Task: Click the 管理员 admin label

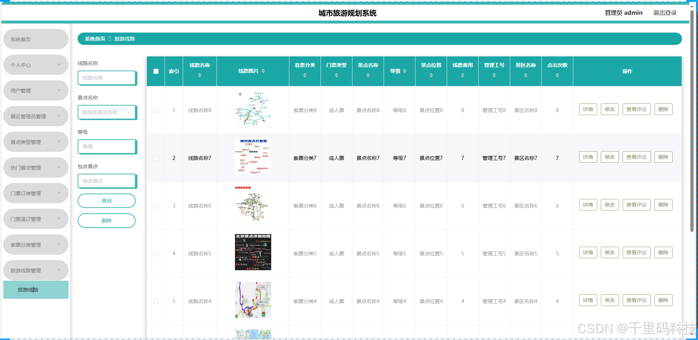Action: (623, 13)
